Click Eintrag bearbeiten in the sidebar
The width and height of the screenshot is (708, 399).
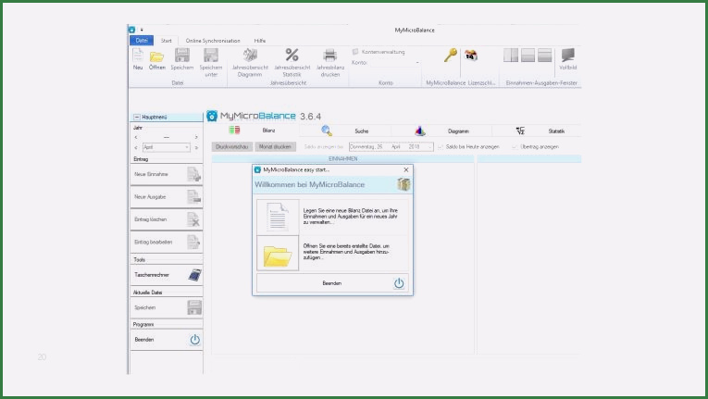(167, 242)
